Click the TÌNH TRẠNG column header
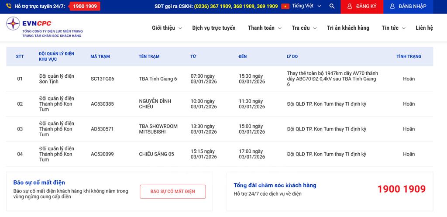The image size is (447, 217). click(x=409, y=56)
